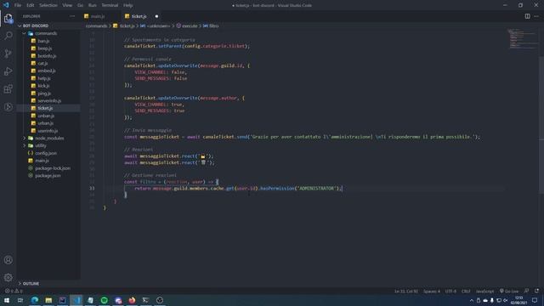Open the Run and Debug view
Viewport: 544px width, 306px height.
point(8,71)
